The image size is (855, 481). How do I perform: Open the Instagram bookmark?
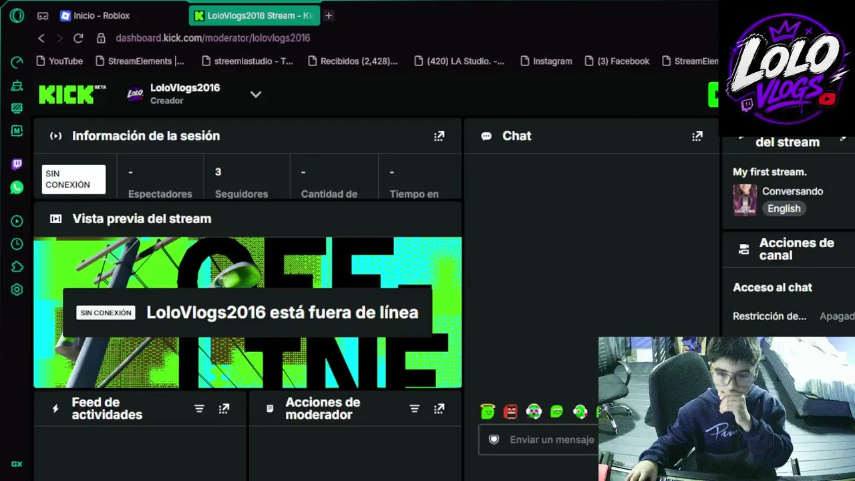tap(546, 61)
